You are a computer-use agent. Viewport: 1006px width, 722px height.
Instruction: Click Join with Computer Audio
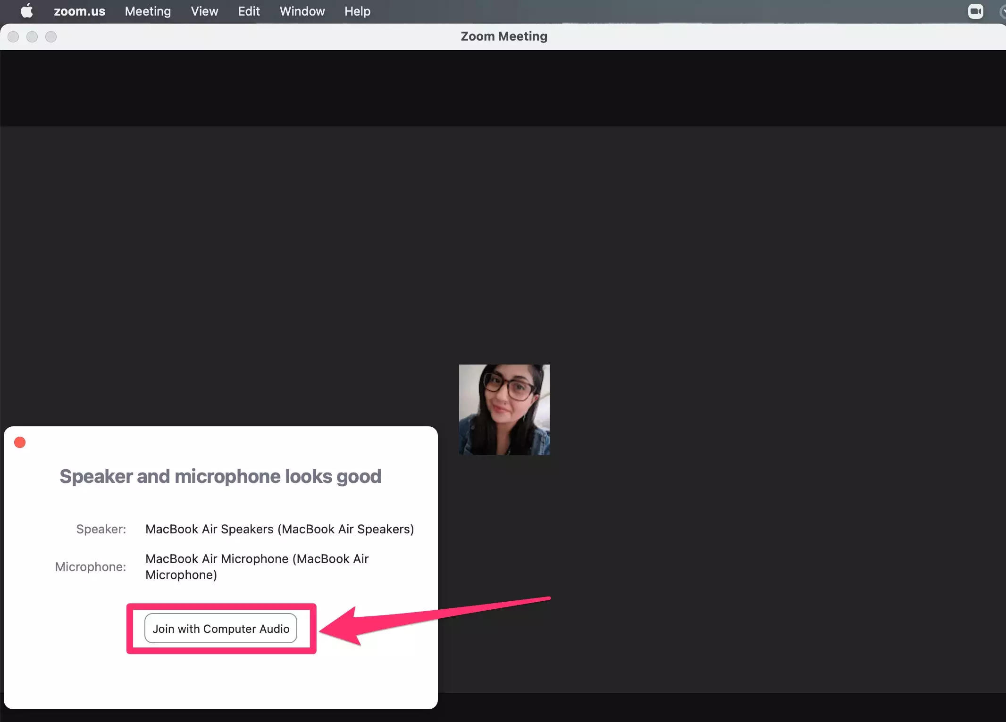pos(221,628)
